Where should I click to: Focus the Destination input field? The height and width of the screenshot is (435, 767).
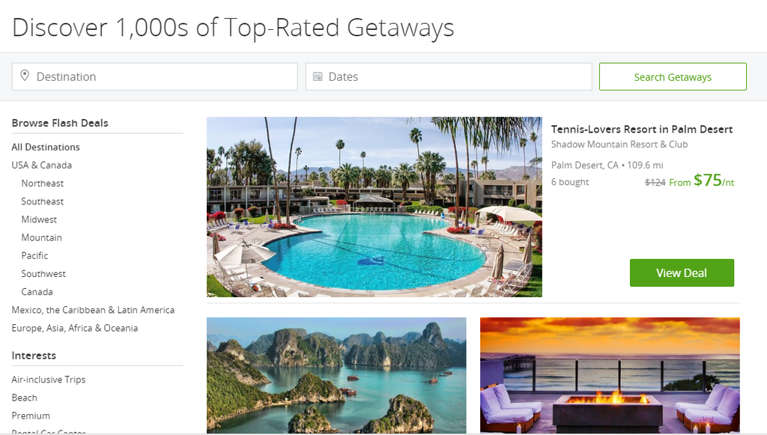154,76
